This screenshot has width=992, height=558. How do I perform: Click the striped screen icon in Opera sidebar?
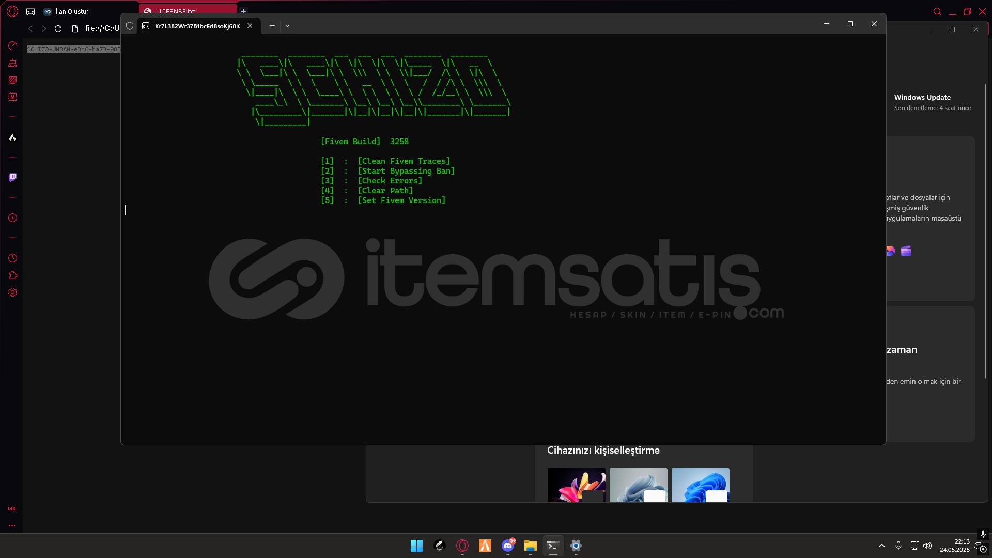[x=13, y=80]
